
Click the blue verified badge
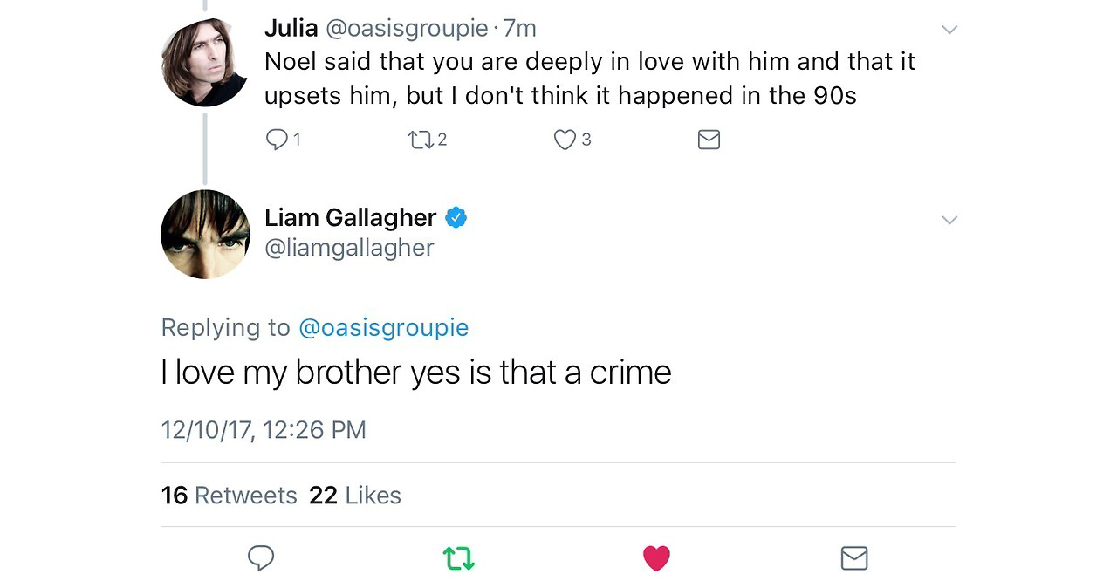click(456, 217)
